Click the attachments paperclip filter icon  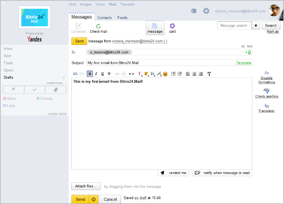coord(55,90)
